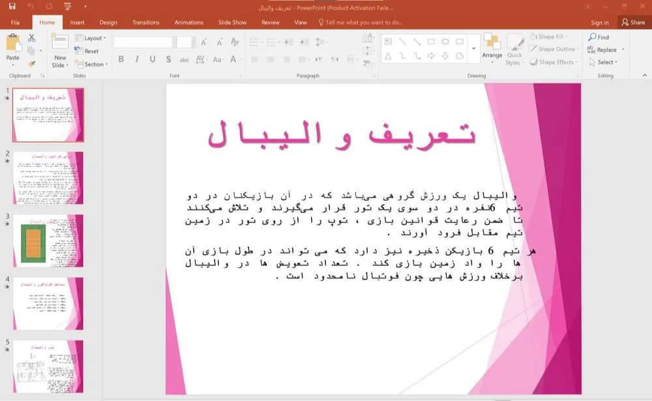
Task: Open Character Spacing options
Action: tap(201, 59)
